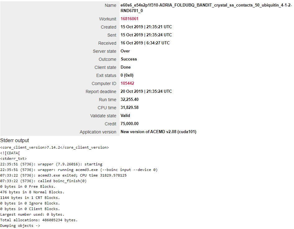Open workunit 16816061 link
Screen dimensions: 294x229
tap(129, 19)
